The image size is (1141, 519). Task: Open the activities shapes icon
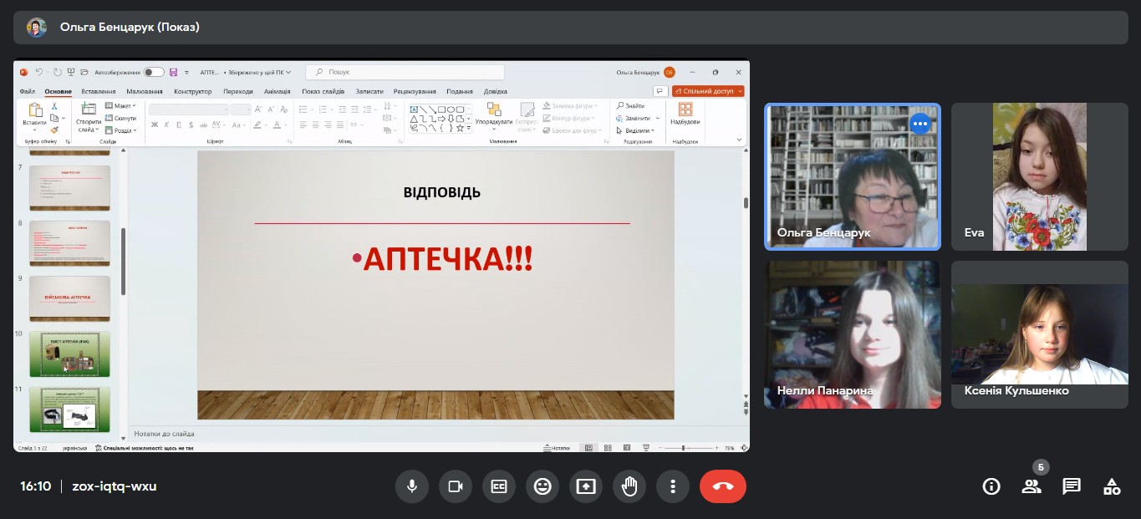pos(1112,486)
